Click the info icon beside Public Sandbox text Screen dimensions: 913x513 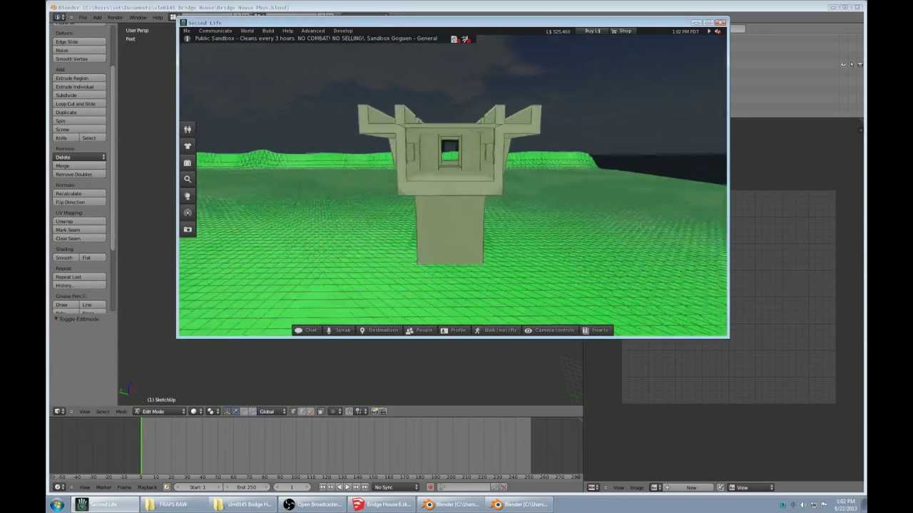point(187,38)
